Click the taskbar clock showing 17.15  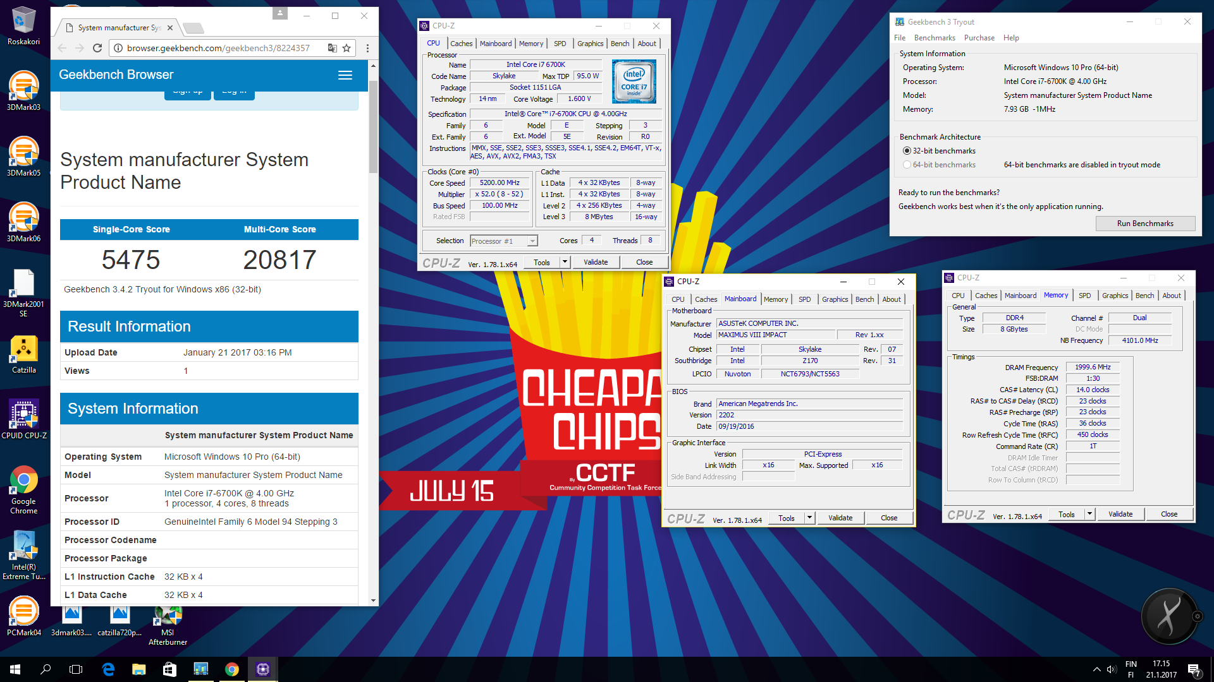point(1161,669)
